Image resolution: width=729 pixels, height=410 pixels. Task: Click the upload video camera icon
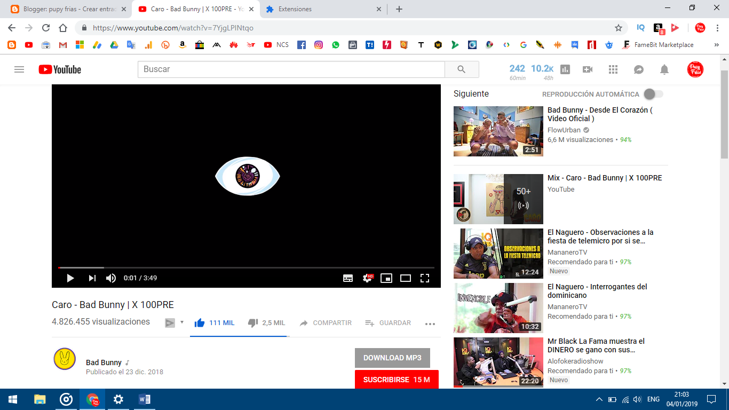588,69
